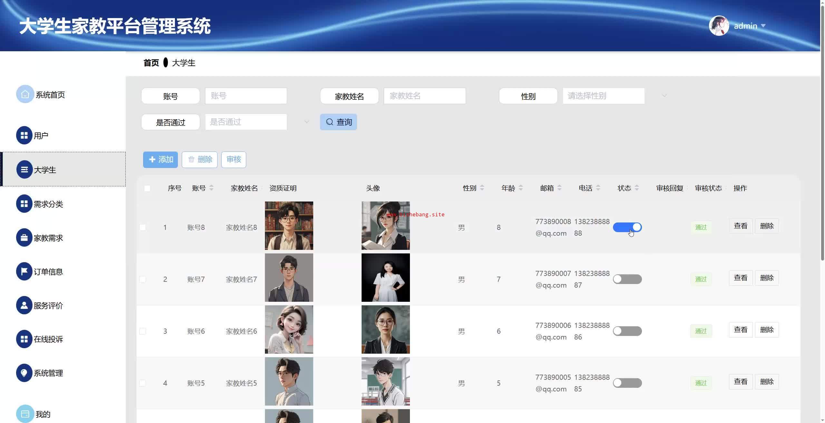Type in the 家教姓名 search field
The width and height of the screenshot is (825, 423).
(424, 96)
